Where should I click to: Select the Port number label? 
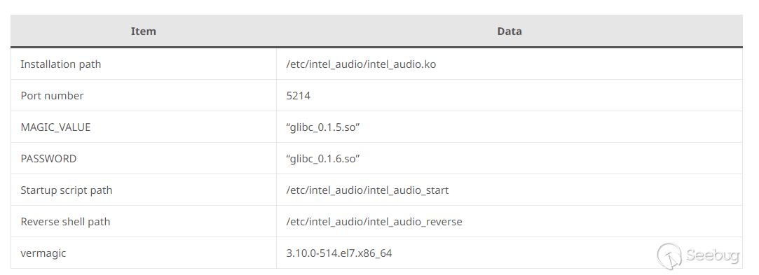point(52,96)
